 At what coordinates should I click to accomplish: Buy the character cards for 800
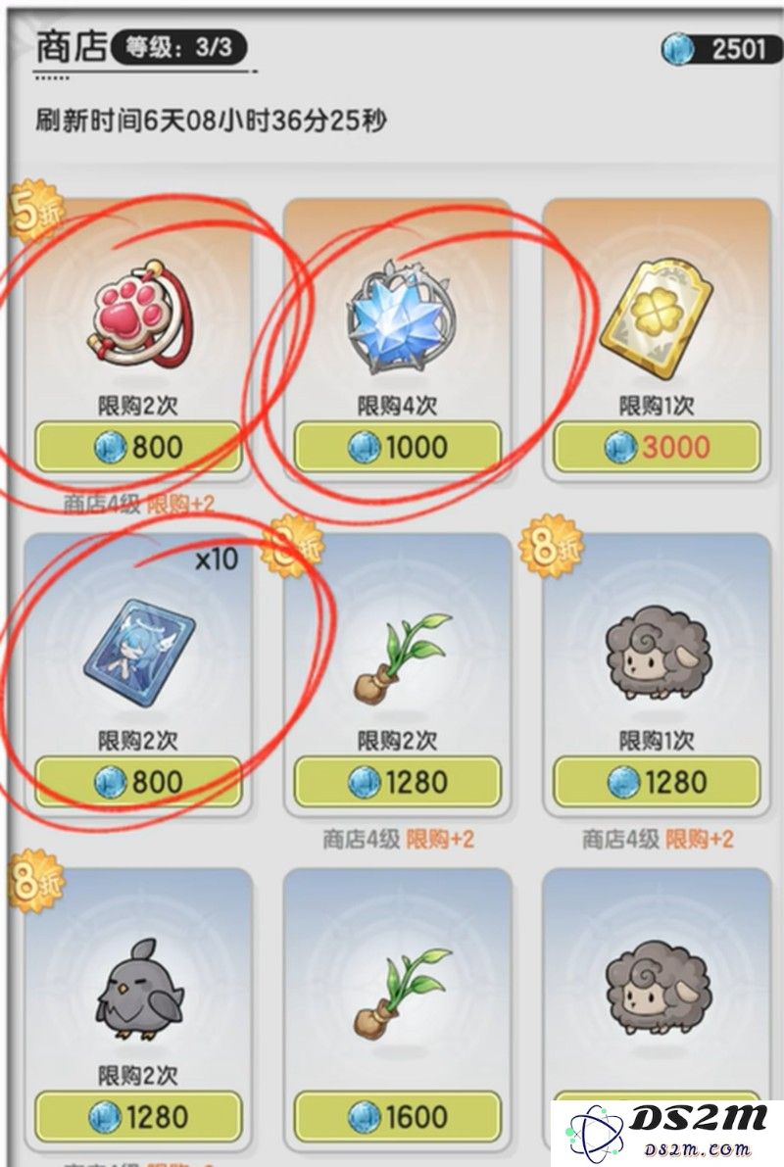tap(138, 782)
